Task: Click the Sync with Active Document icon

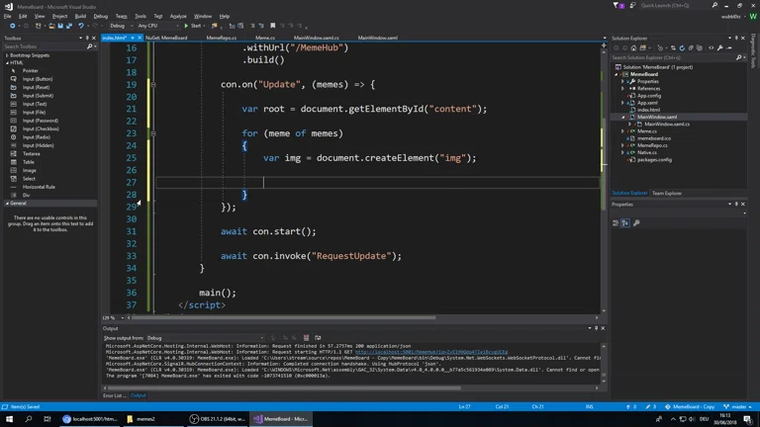Action: tap(673, 47)
